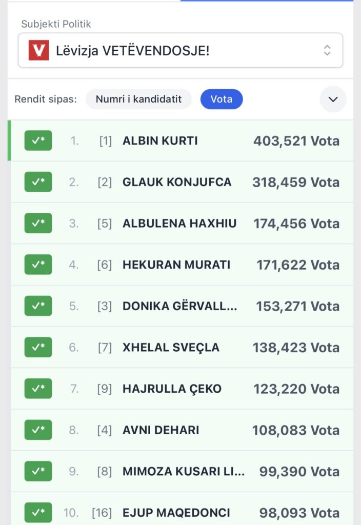Click green check badge beside Albulena Haxhiu

(x=38, y=223)
